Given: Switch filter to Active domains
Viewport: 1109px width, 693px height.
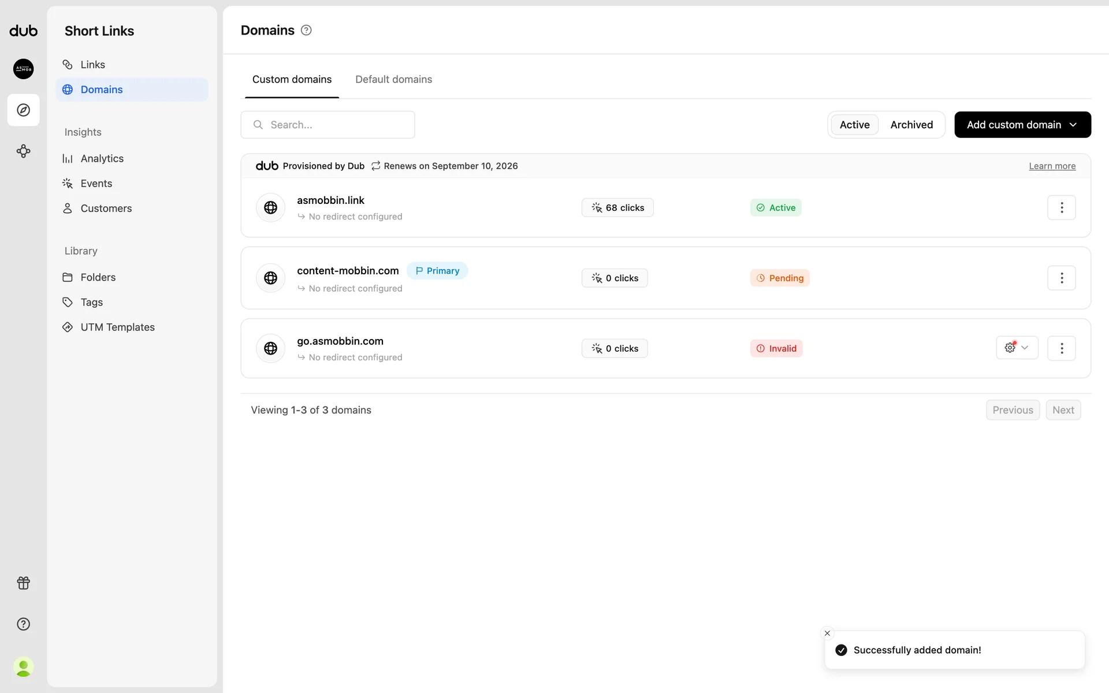Looking at the screenshot, I should tap(854, 125).
